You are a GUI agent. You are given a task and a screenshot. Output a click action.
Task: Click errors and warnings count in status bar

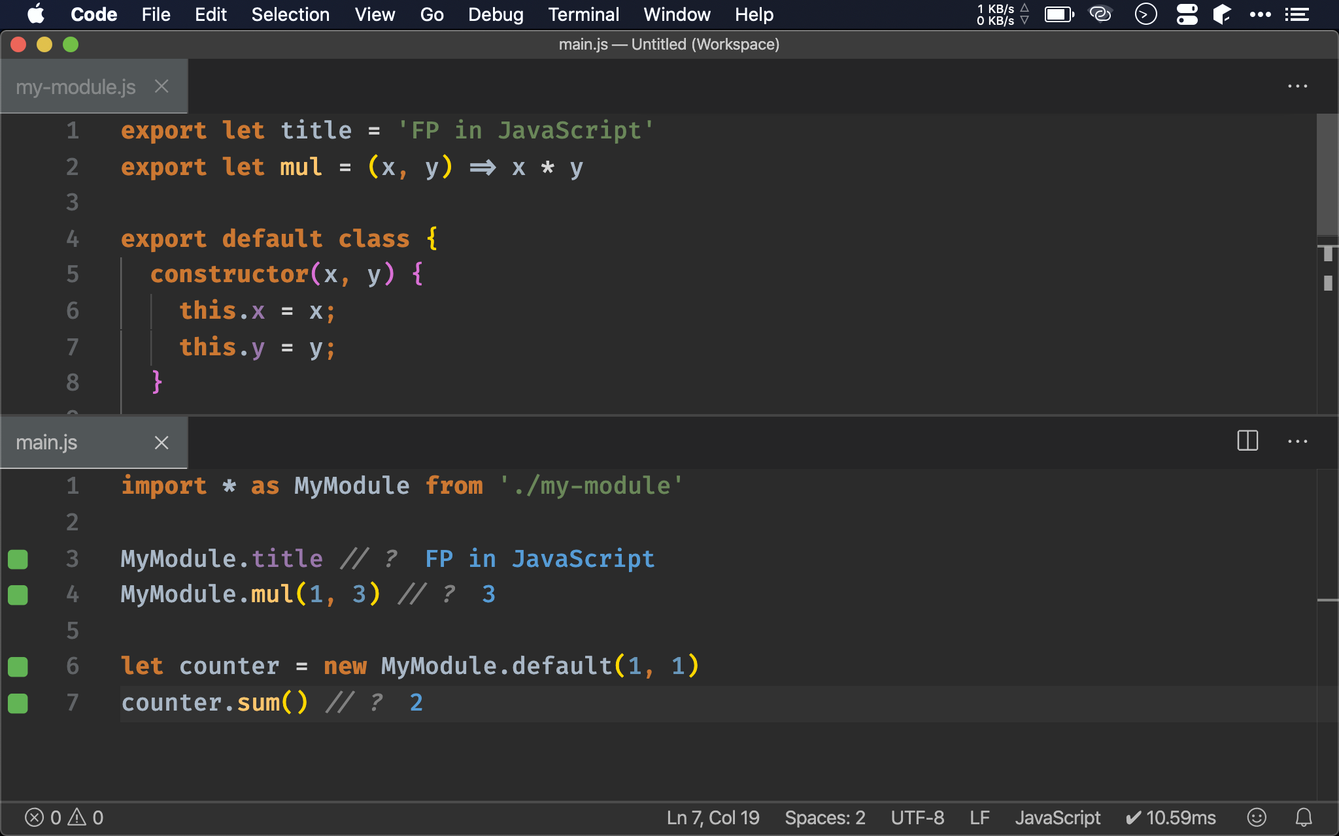click(64, 817)
